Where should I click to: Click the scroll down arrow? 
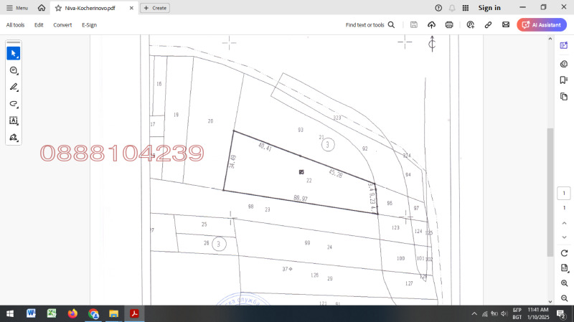pyautogui.click(x=550, y=302)
